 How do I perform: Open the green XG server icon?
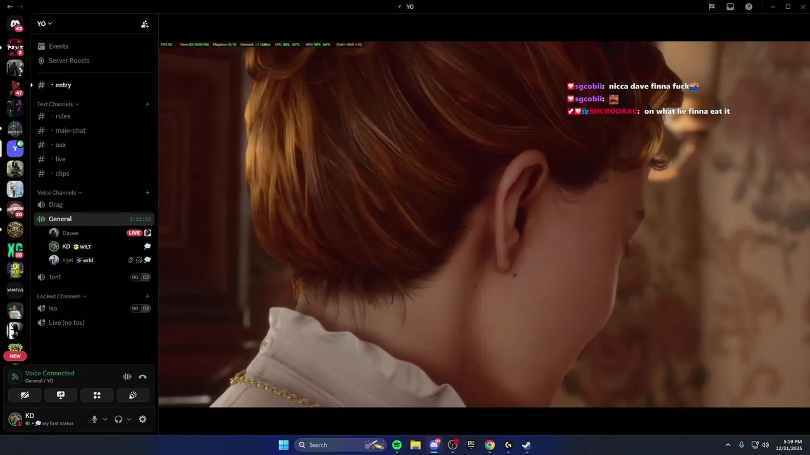point(15,250)
